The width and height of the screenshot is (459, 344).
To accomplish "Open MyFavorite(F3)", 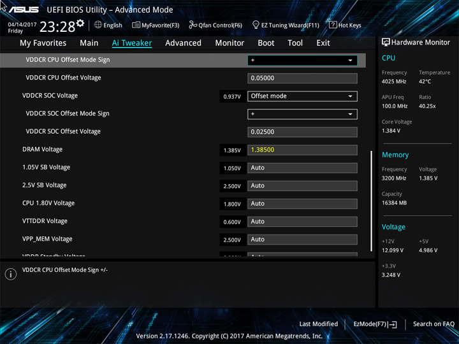I will pos(156,25).
